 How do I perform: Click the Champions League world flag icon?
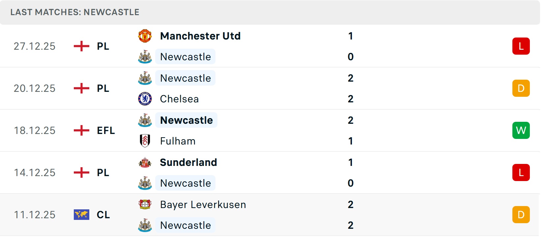click(x=81, y=215)
